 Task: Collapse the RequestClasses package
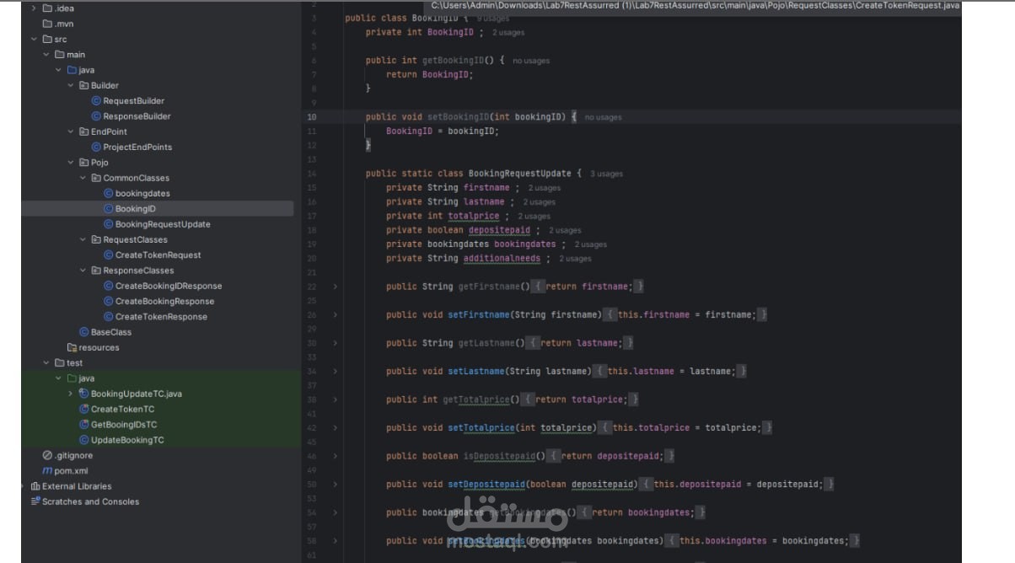pos(83,239)
